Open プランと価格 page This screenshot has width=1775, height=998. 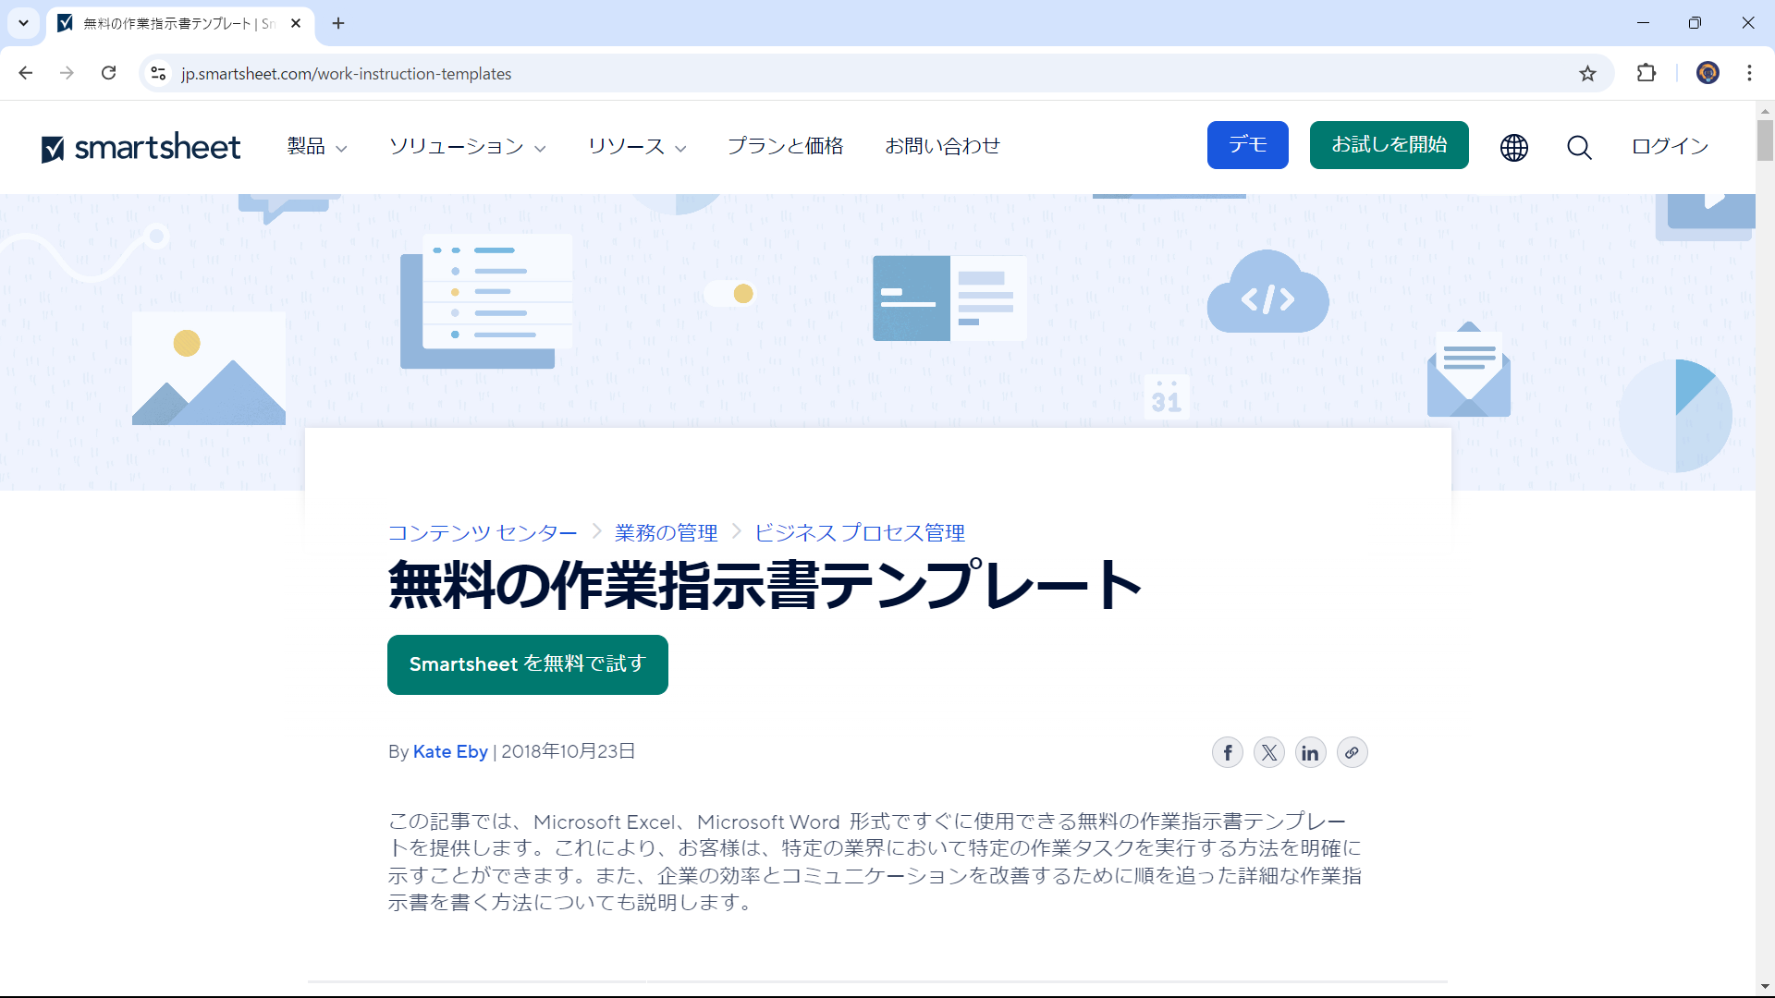tap(785, 146)
